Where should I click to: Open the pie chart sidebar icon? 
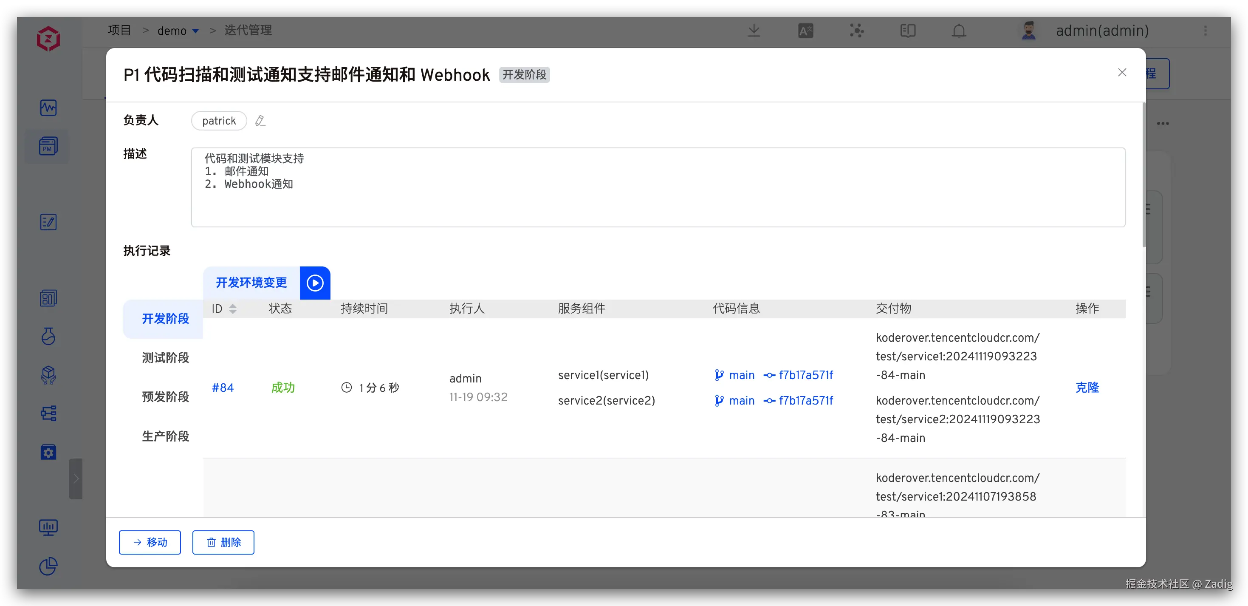coord(48,566)
